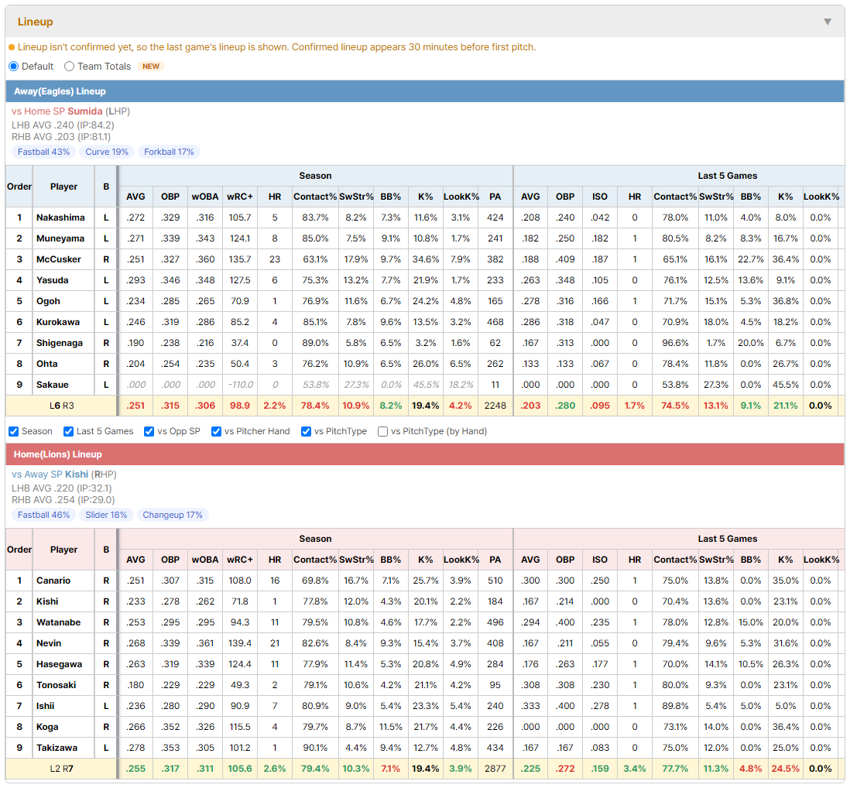850x788 pixels.
Task: Click player name Yasuda
Action: 52,280
